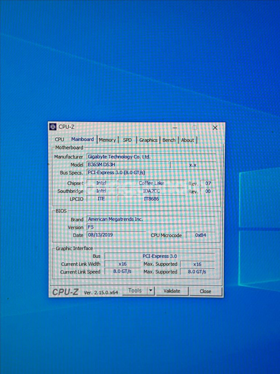This screenshot has width=280, height=374.
Task: Go to the SPD tab
Action: [x=127, y=140]
